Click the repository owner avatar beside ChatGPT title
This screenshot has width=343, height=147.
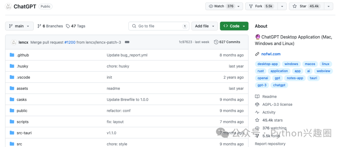coord(8,6)
